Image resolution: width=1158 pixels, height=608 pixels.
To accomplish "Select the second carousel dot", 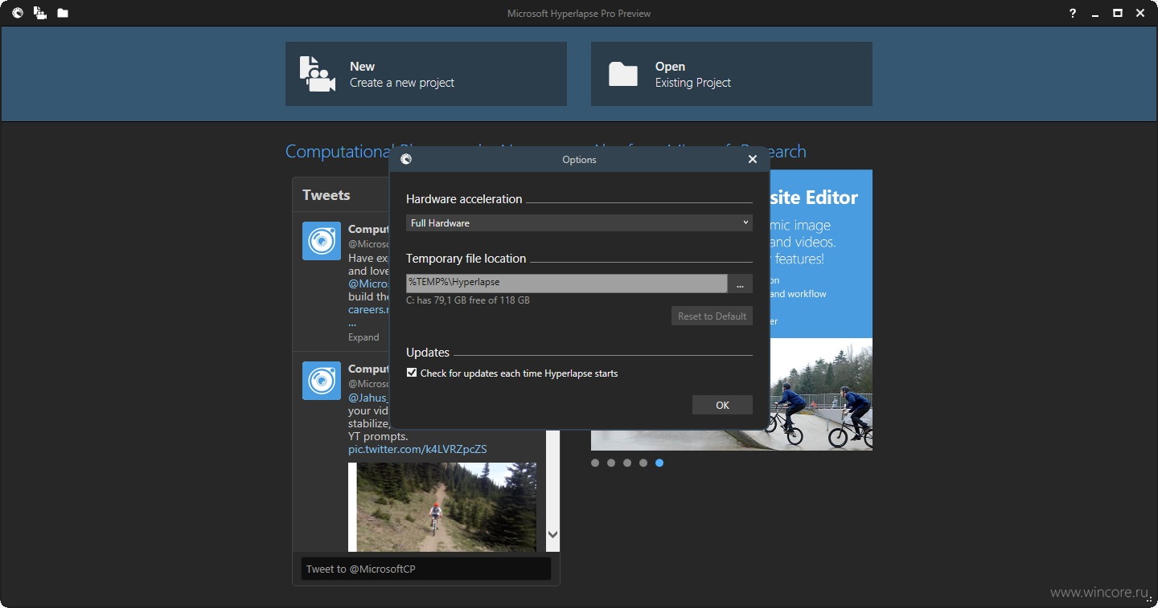I will click(611, 463).
